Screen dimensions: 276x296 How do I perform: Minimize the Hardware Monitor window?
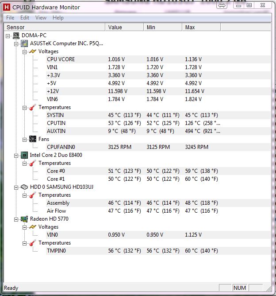click(x=238, y=5)
